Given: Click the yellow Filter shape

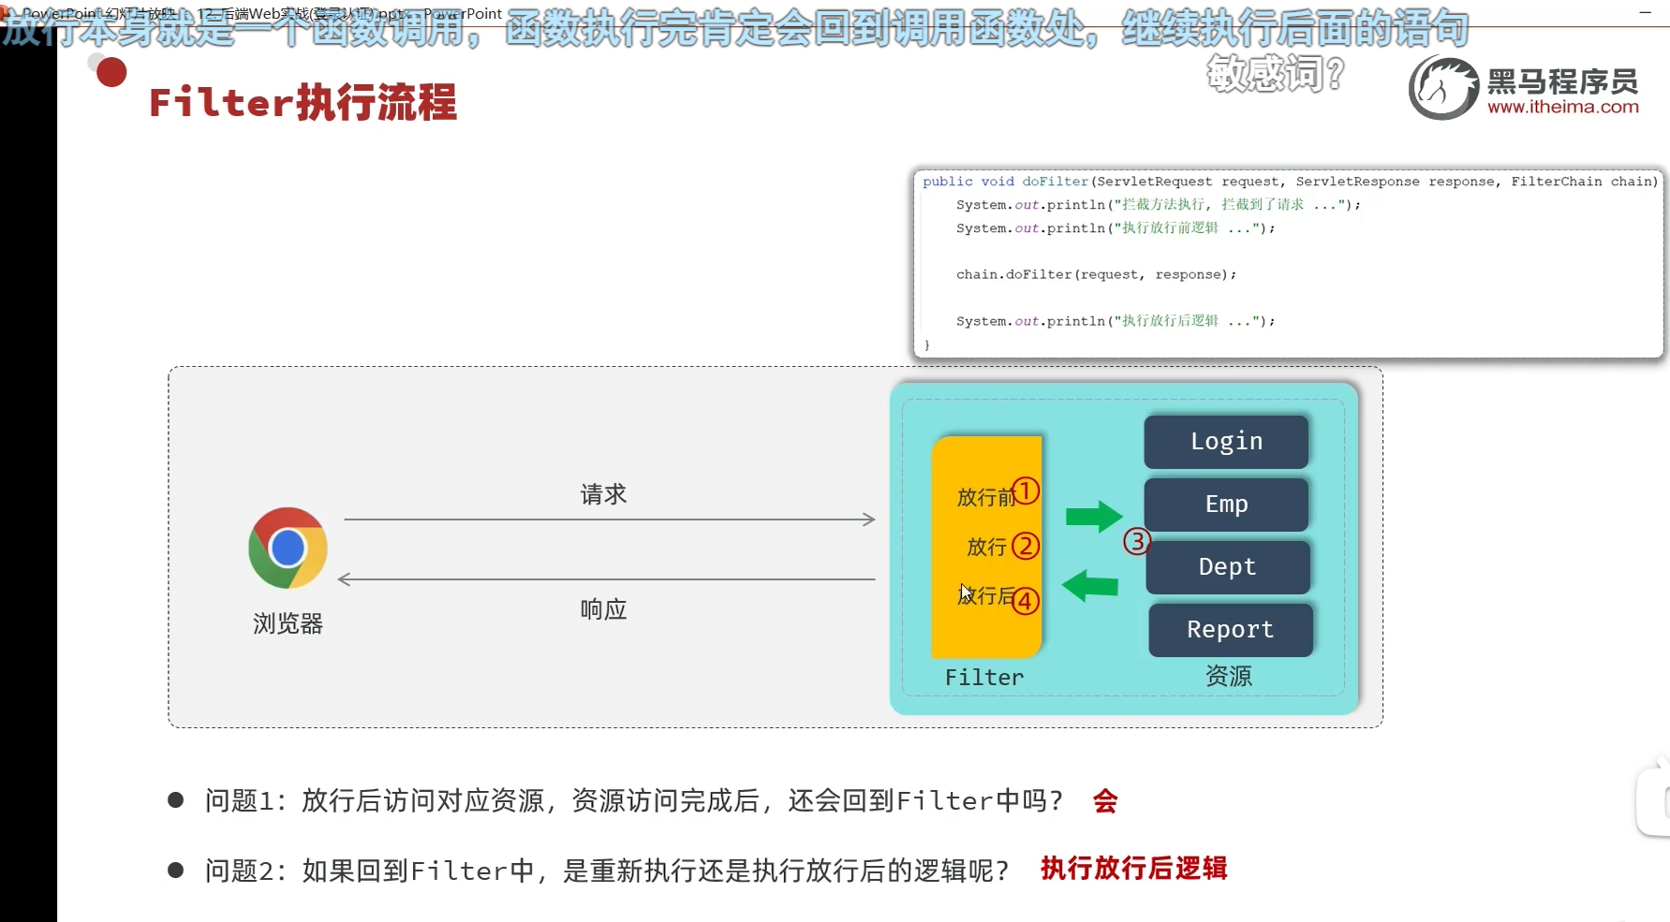Looking at the screenshot, I should (x=986, y=547).
